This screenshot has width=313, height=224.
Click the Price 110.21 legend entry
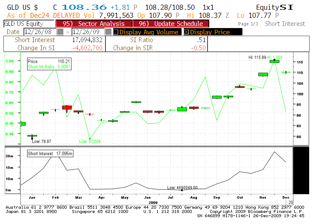click(x=49, y=62)
